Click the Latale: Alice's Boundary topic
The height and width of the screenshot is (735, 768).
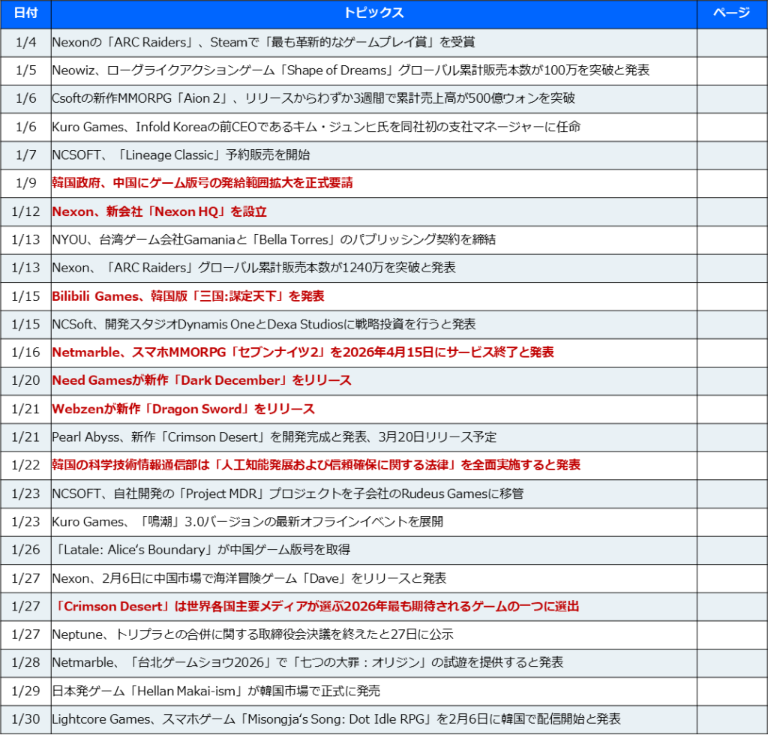[x=201, y=550]
